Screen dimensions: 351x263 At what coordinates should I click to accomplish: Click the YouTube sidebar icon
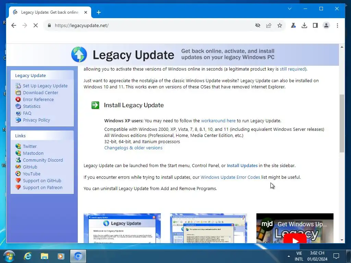tap(18, 174)
